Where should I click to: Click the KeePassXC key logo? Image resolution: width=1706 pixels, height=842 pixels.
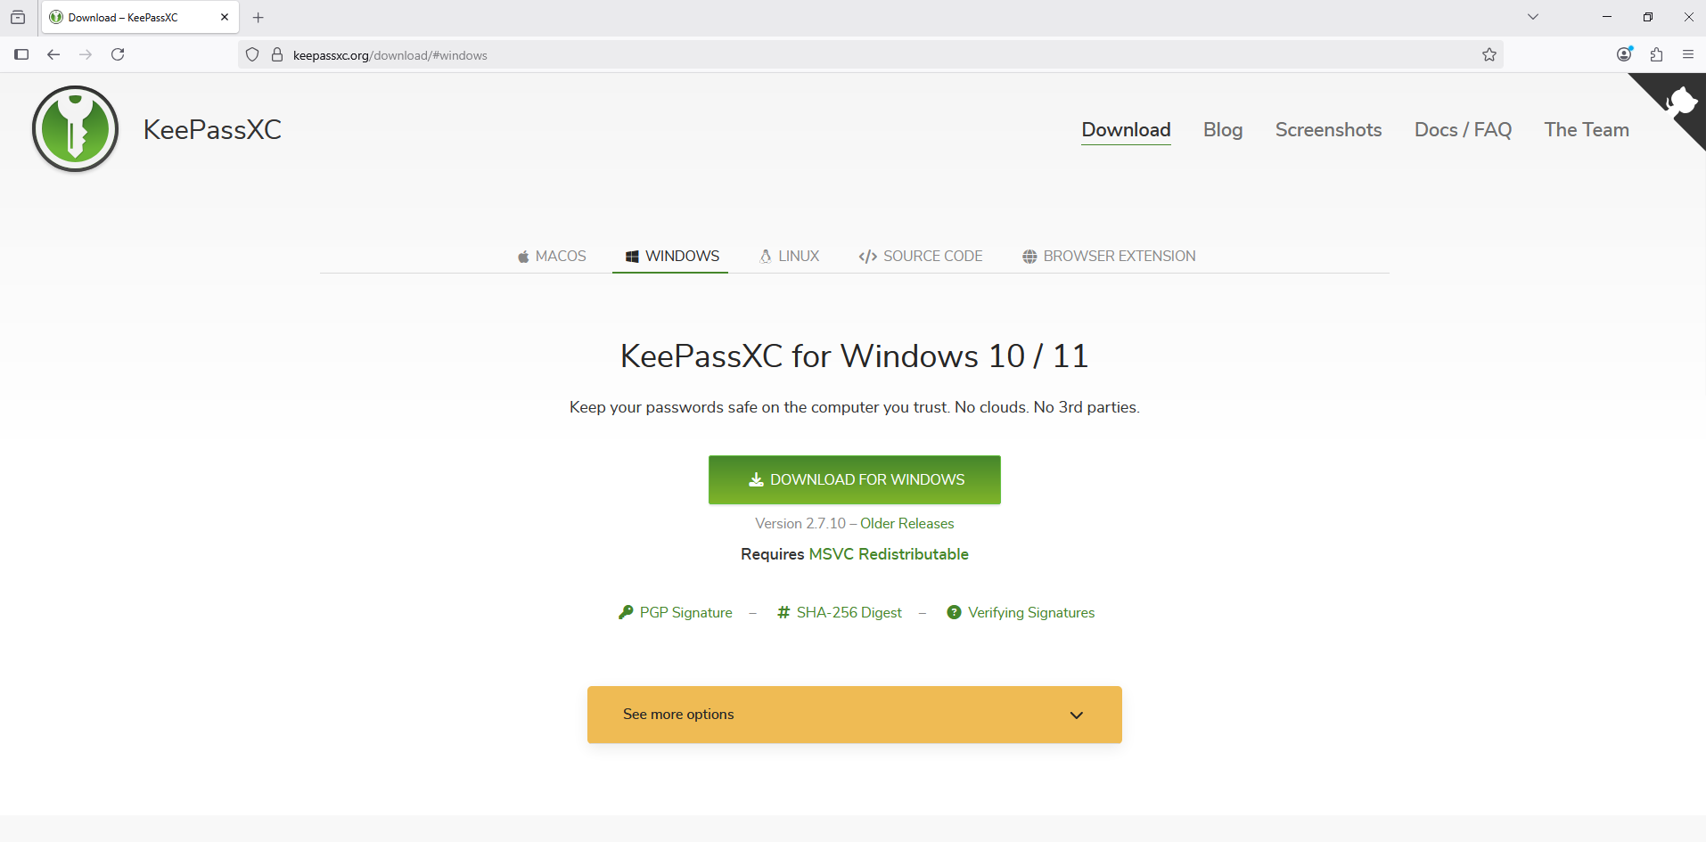(x=76, y=129)
